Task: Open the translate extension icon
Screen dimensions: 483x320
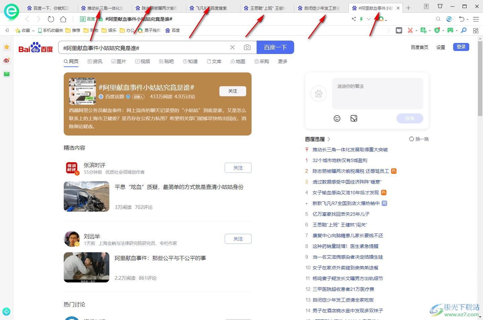Action: pos(423,30)
